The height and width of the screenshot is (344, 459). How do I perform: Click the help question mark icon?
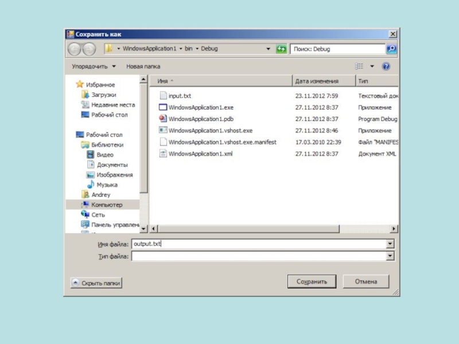(x=386, y=67)
